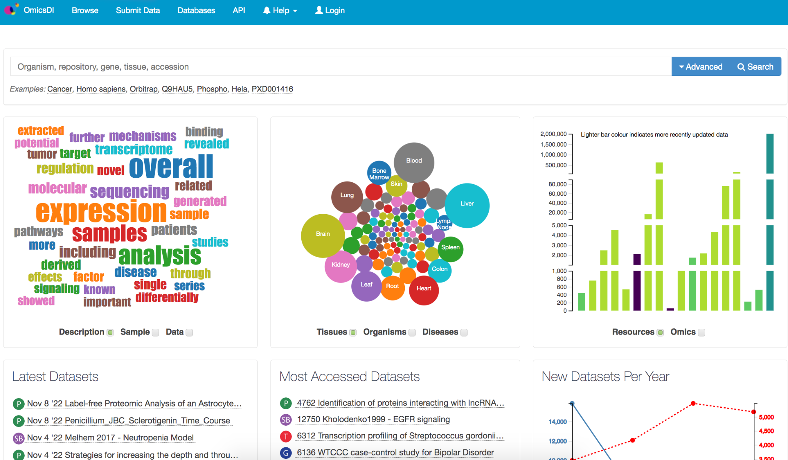
Task: Toggle the Organisms checkbox below the bubble chart
Action: point(412,332)
